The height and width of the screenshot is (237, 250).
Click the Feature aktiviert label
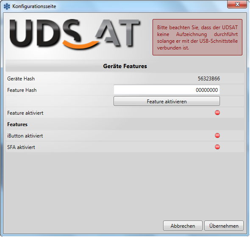coord(25,113)
